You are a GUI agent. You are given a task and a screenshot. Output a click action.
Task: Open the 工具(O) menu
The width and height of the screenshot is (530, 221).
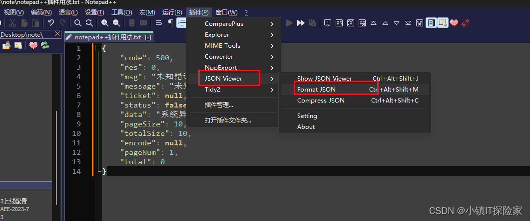122,12
